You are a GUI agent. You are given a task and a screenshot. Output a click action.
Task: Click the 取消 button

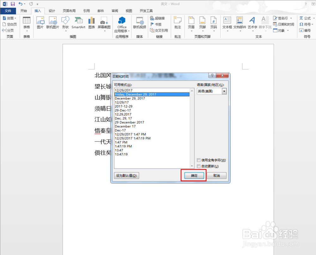point(217,175)
